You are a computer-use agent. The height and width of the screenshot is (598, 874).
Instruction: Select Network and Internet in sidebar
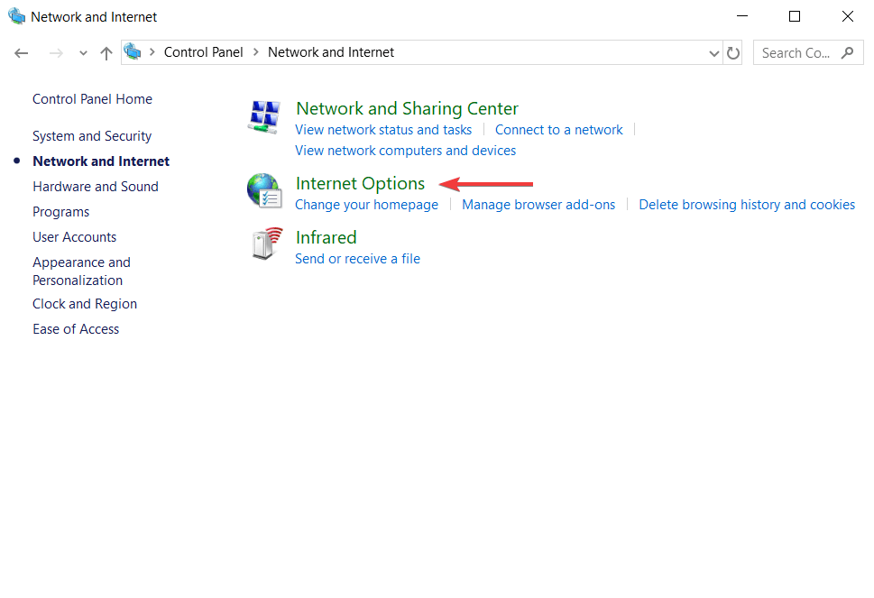[101, 161]
